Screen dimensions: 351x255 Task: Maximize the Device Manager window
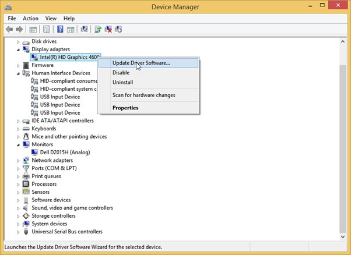point(322,5)
